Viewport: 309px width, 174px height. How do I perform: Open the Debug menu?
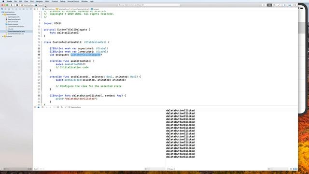point(62,1)
